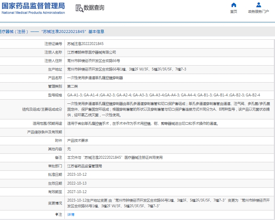
Task: Click the 审批部门 row label
Action: pos(55,166)
